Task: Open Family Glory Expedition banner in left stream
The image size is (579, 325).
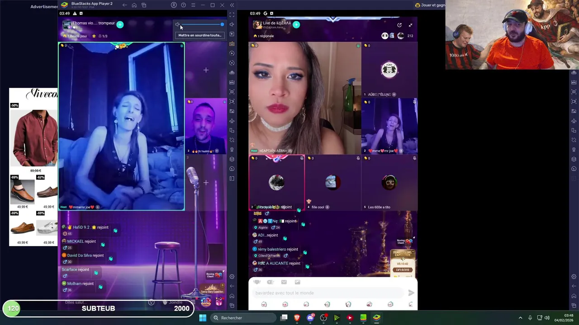Action: 213,288
